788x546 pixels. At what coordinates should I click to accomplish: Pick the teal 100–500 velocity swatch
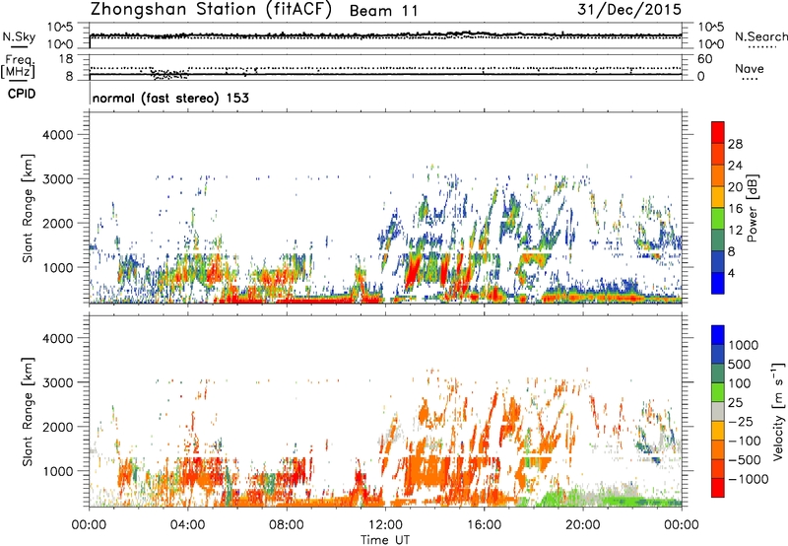tap(718, 374)
